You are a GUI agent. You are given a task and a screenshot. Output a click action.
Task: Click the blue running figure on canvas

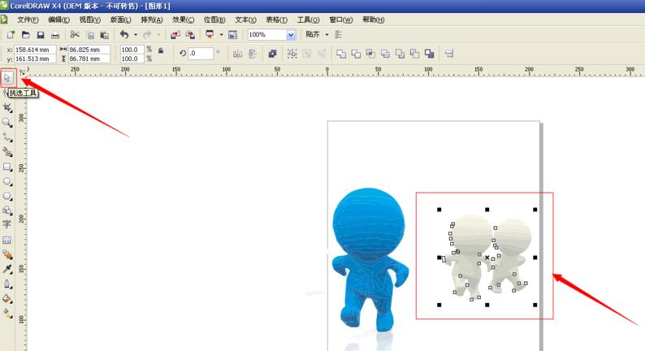coord(370,258)
